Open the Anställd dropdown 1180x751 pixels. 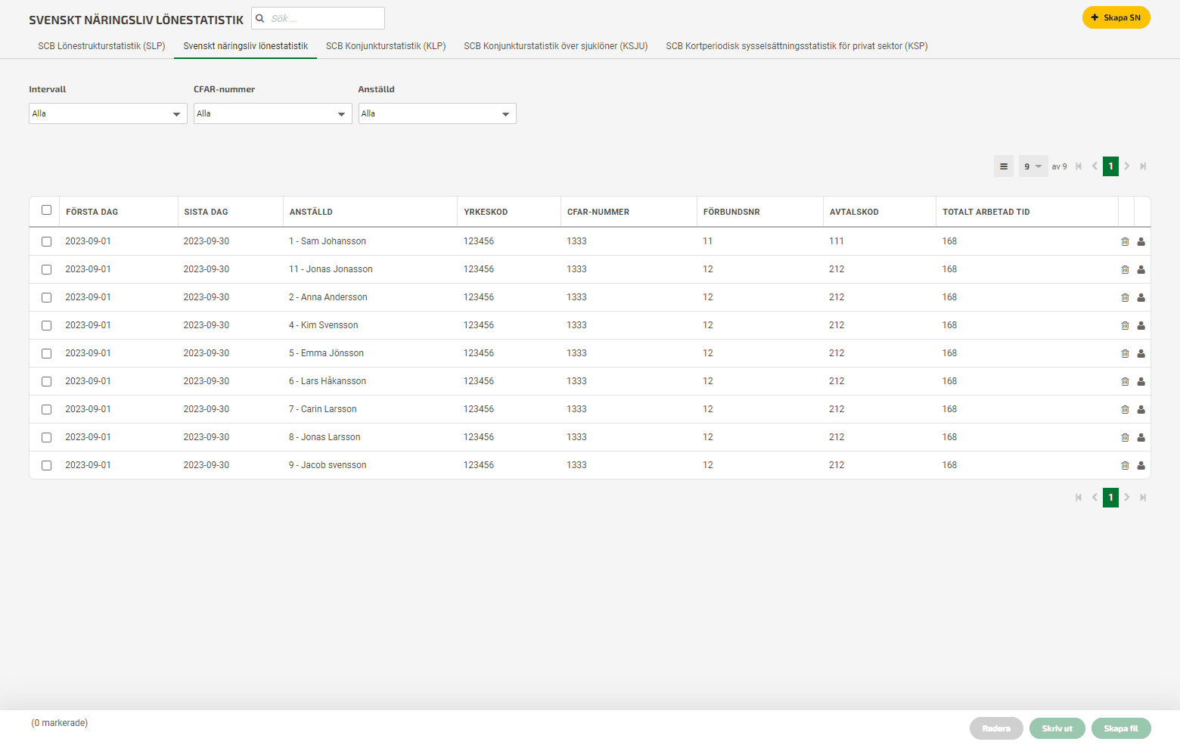[x=437, y=113]
